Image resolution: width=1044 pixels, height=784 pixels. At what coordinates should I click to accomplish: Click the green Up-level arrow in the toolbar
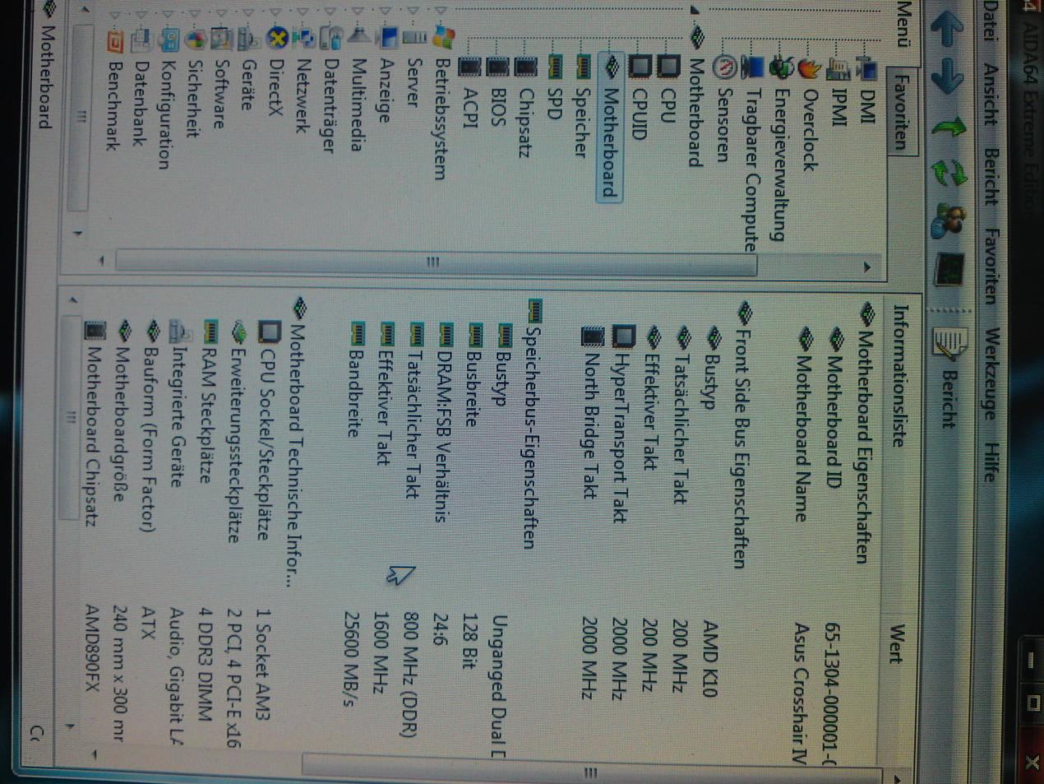coord(949,126)
